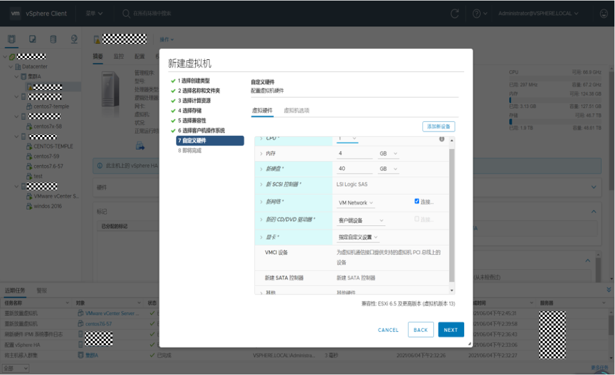
Task: Expand the 新 SCSI 控制器 row
Action: 261,184
